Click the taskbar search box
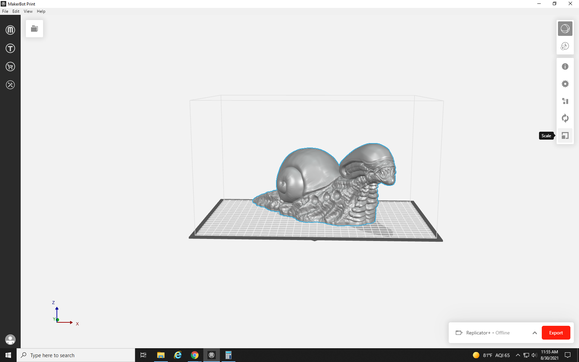 [x=76, y=355]
